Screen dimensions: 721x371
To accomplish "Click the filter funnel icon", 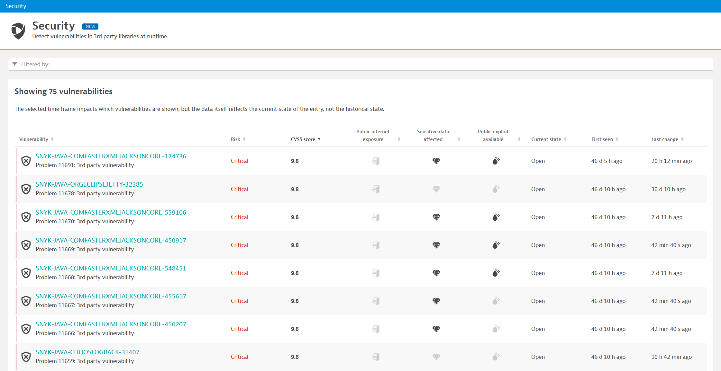I will [x=15, y=64].
